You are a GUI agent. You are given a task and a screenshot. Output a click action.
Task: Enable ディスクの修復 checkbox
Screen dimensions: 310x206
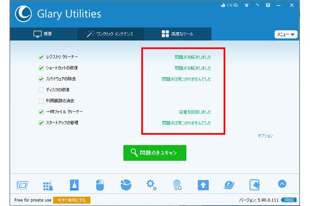(x=41, y=90)
